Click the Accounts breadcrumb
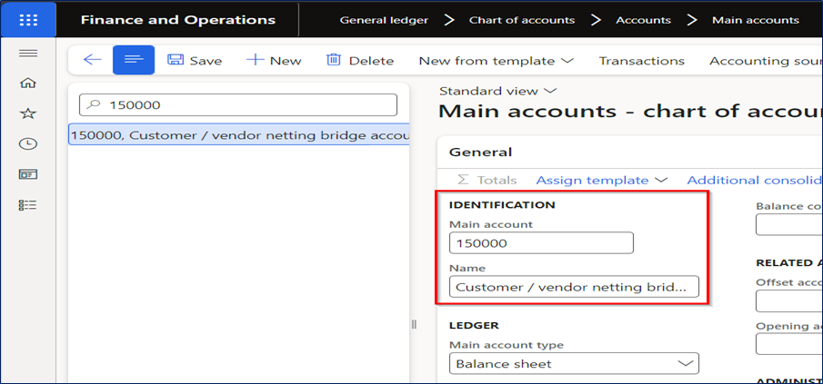 click(644, 21)
